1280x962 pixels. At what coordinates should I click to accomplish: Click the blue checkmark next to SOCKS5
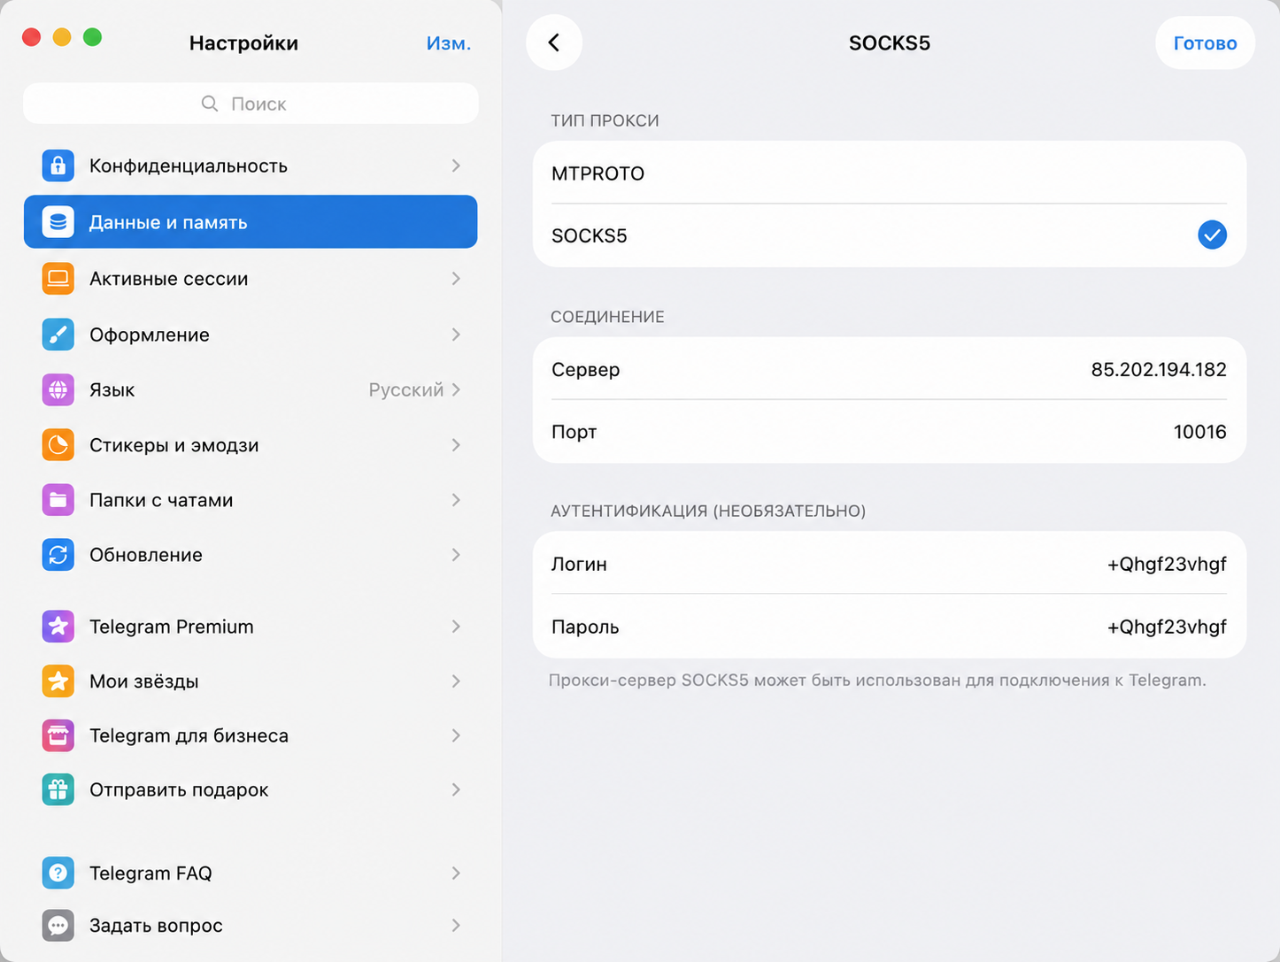click(x=1212, y=235)
